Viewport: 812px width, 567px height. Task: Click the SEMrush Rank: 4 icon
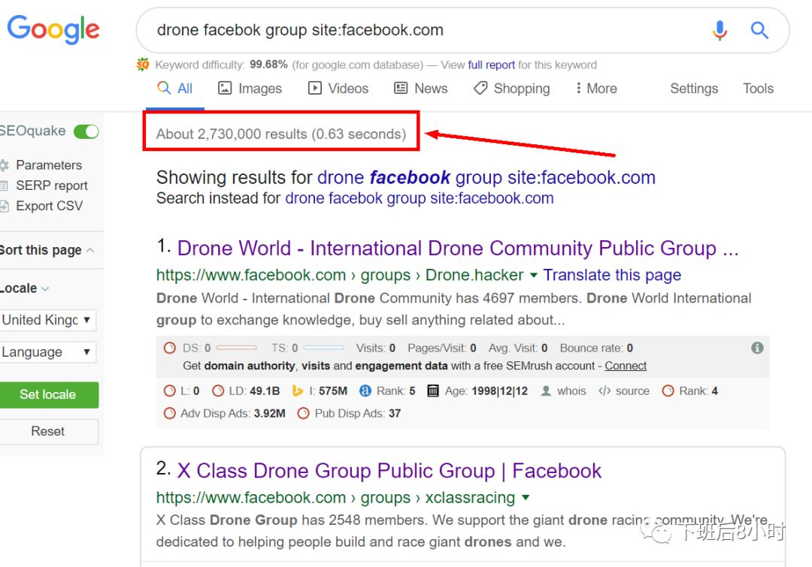click(x=668, y=391)
